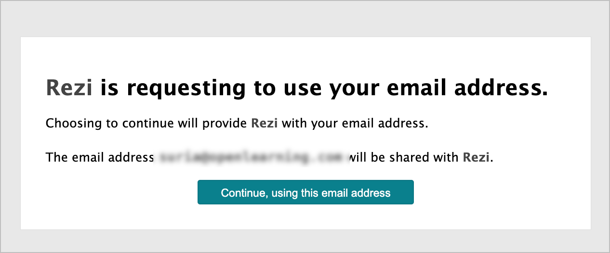Image resolution: width=610 pixels, height=253 pixels.
Task: Click bold "Rezi" after "will provide"
Action: [264, 124]
